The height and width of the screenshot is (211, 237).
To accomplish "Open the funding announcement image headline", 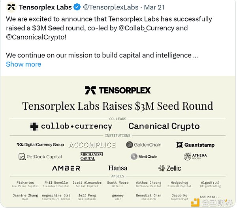I will (118, 106).
